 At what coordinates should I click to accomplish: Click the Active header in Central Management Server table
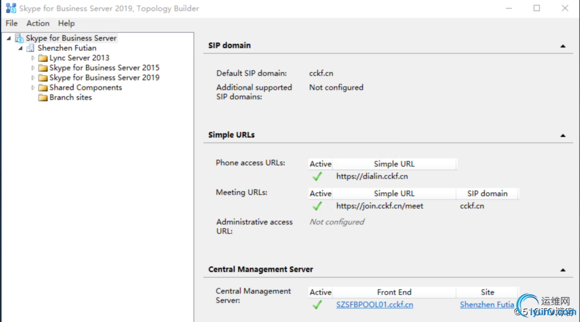coord(320,292)
